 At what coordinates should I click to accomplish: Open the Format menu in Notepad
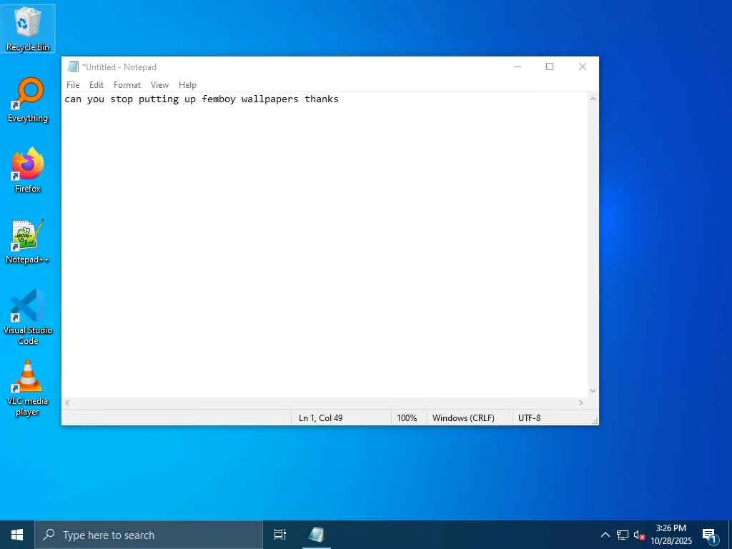[127, 85]
